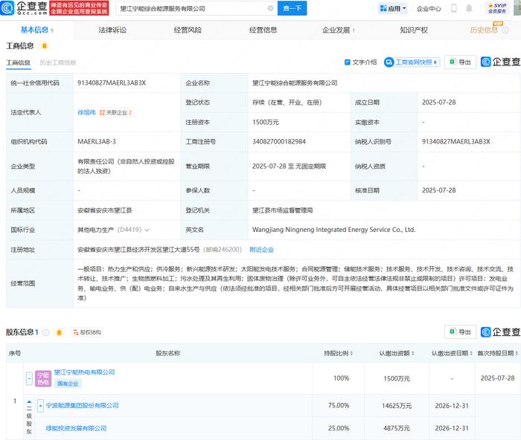The height and width of the screenshot is (440, 521).
Task: Switch to 经营风险 tab
Action: coord(188,30)
